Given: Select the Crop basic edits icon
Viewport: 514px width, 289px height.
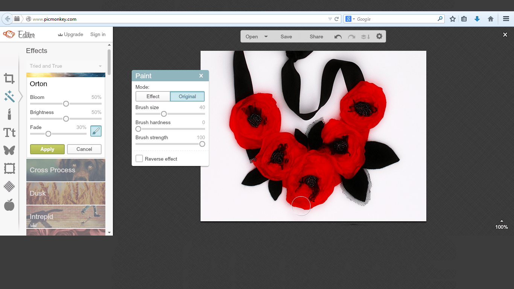Looking at the screenshot, I should pos(9,79).
